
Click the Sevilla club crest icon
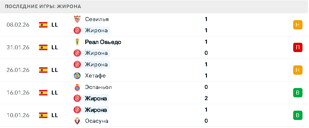point(77,19)
